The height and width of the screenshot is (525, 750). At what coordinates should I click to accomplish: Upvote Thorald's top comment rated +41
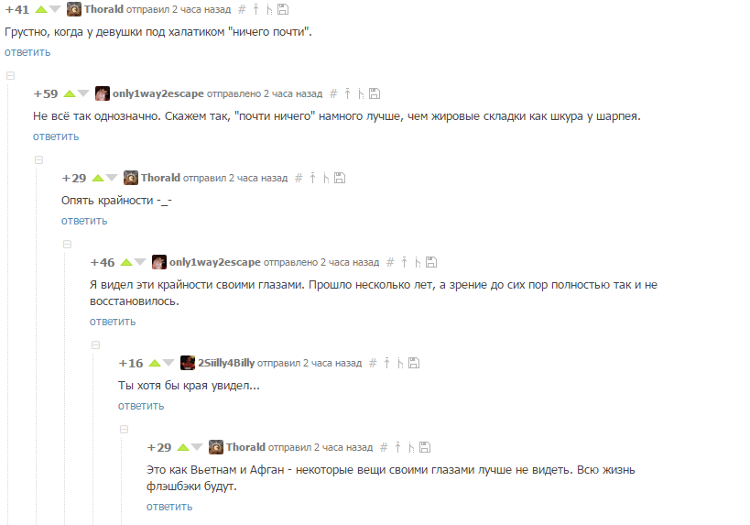click(41, 9)
